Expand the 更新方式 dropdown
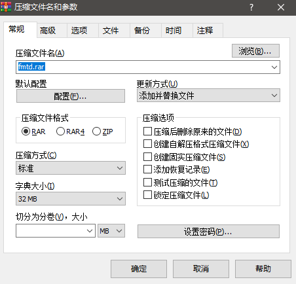The image size is (296, 284). click(x=208, y=96)
